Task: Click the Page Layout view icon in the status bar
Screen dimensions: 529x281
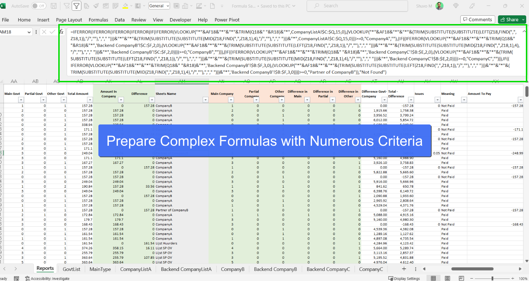Action: [x=447, y=278]
